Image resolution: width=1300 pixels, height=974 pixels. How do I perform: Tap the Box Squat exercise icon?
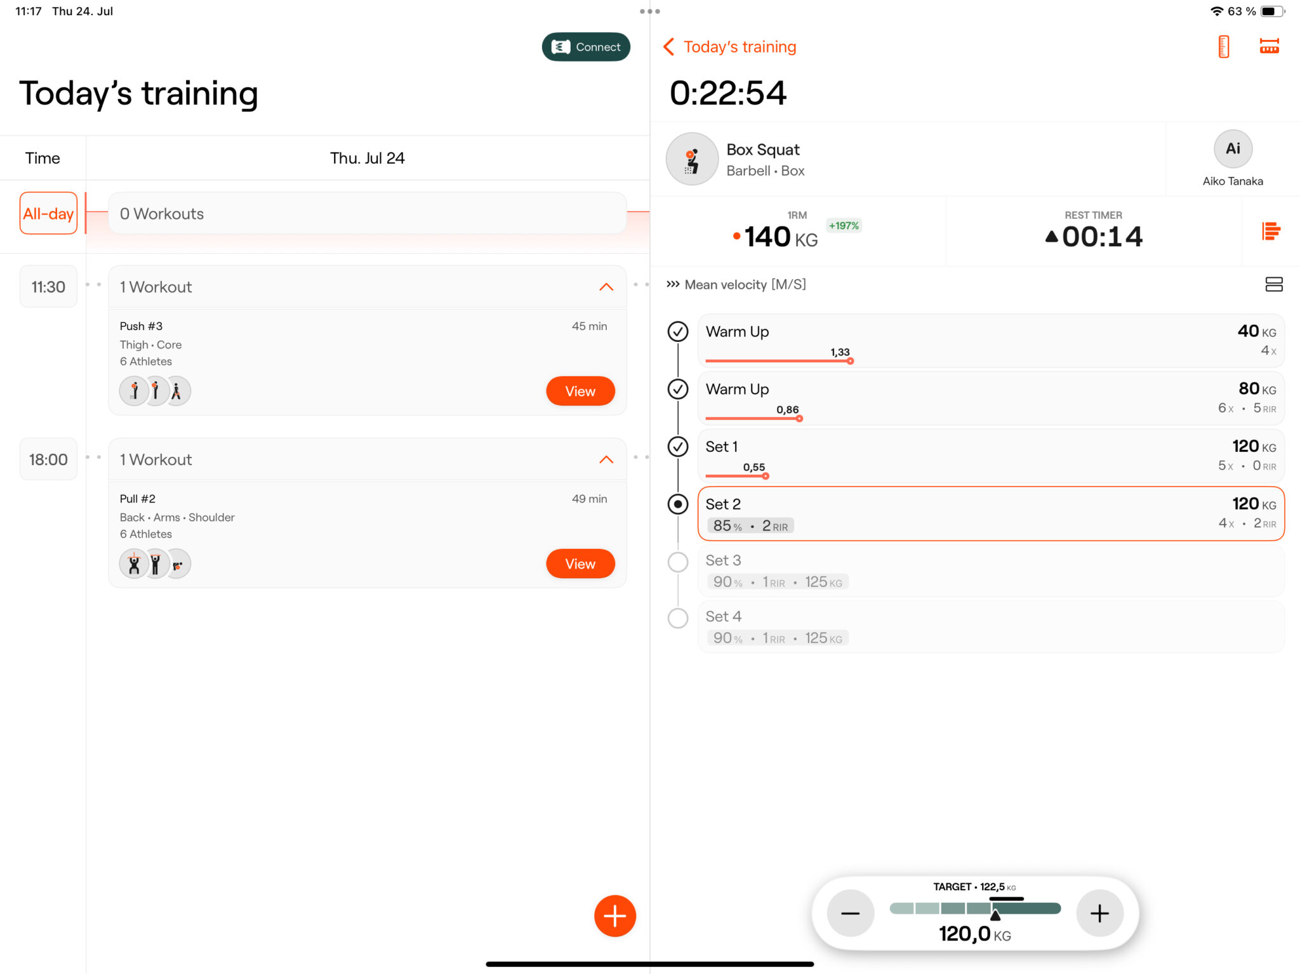tap(692, 159)
